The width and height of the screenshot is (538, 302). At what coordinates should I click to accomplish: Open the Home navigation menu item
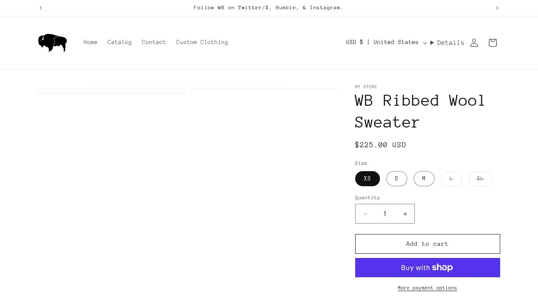coord(90,42)
